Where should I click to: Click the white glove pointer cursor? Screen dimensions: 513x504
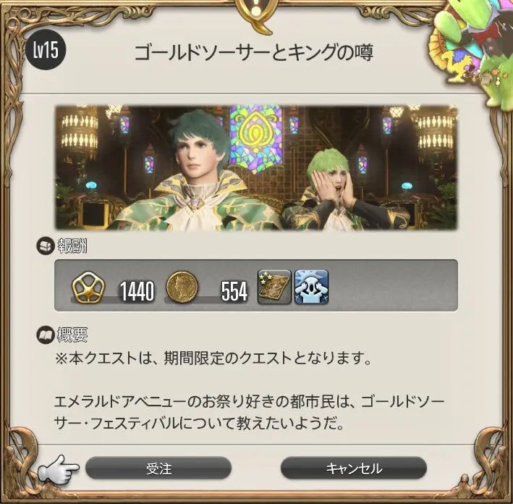pos(59,470)
